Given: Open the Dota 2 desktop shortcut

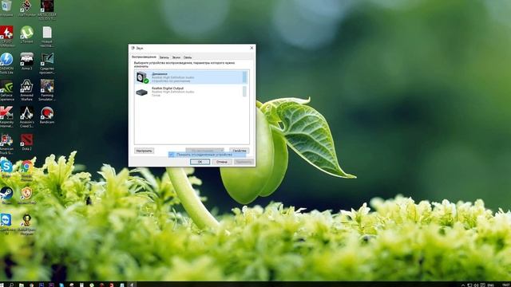Looking at the screenshot, I should (26, 142).
